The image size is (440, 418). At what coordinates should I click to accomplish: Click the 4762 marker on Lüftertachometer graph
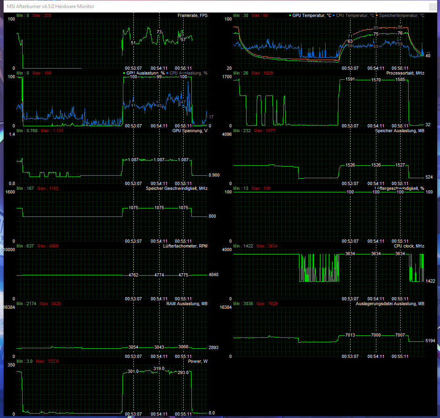(x=133, y=275)
